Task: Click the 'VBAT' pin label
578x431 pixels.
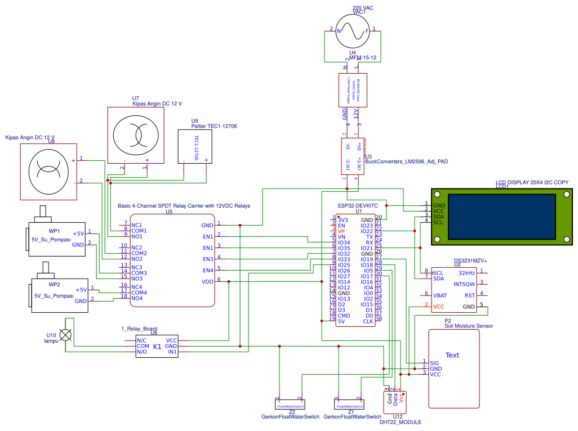Action: [x=440, y=295]
